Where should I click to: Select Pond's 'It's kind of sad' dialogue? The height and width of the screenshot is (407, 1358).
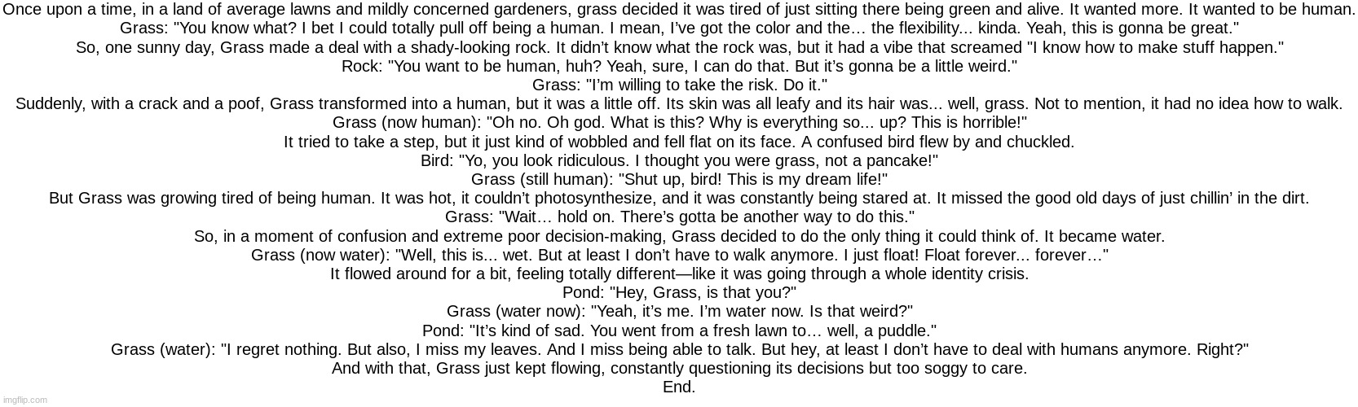[x=679, y=331]
